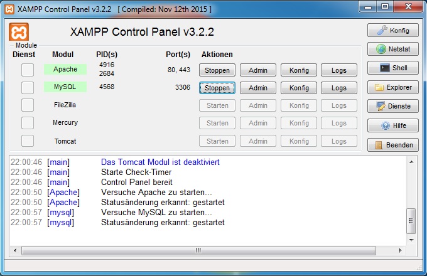This screenshot has height=276, width=427.
Task: Click Mercury Admin button
Action: pyautogui.click(x=258, y=123)
